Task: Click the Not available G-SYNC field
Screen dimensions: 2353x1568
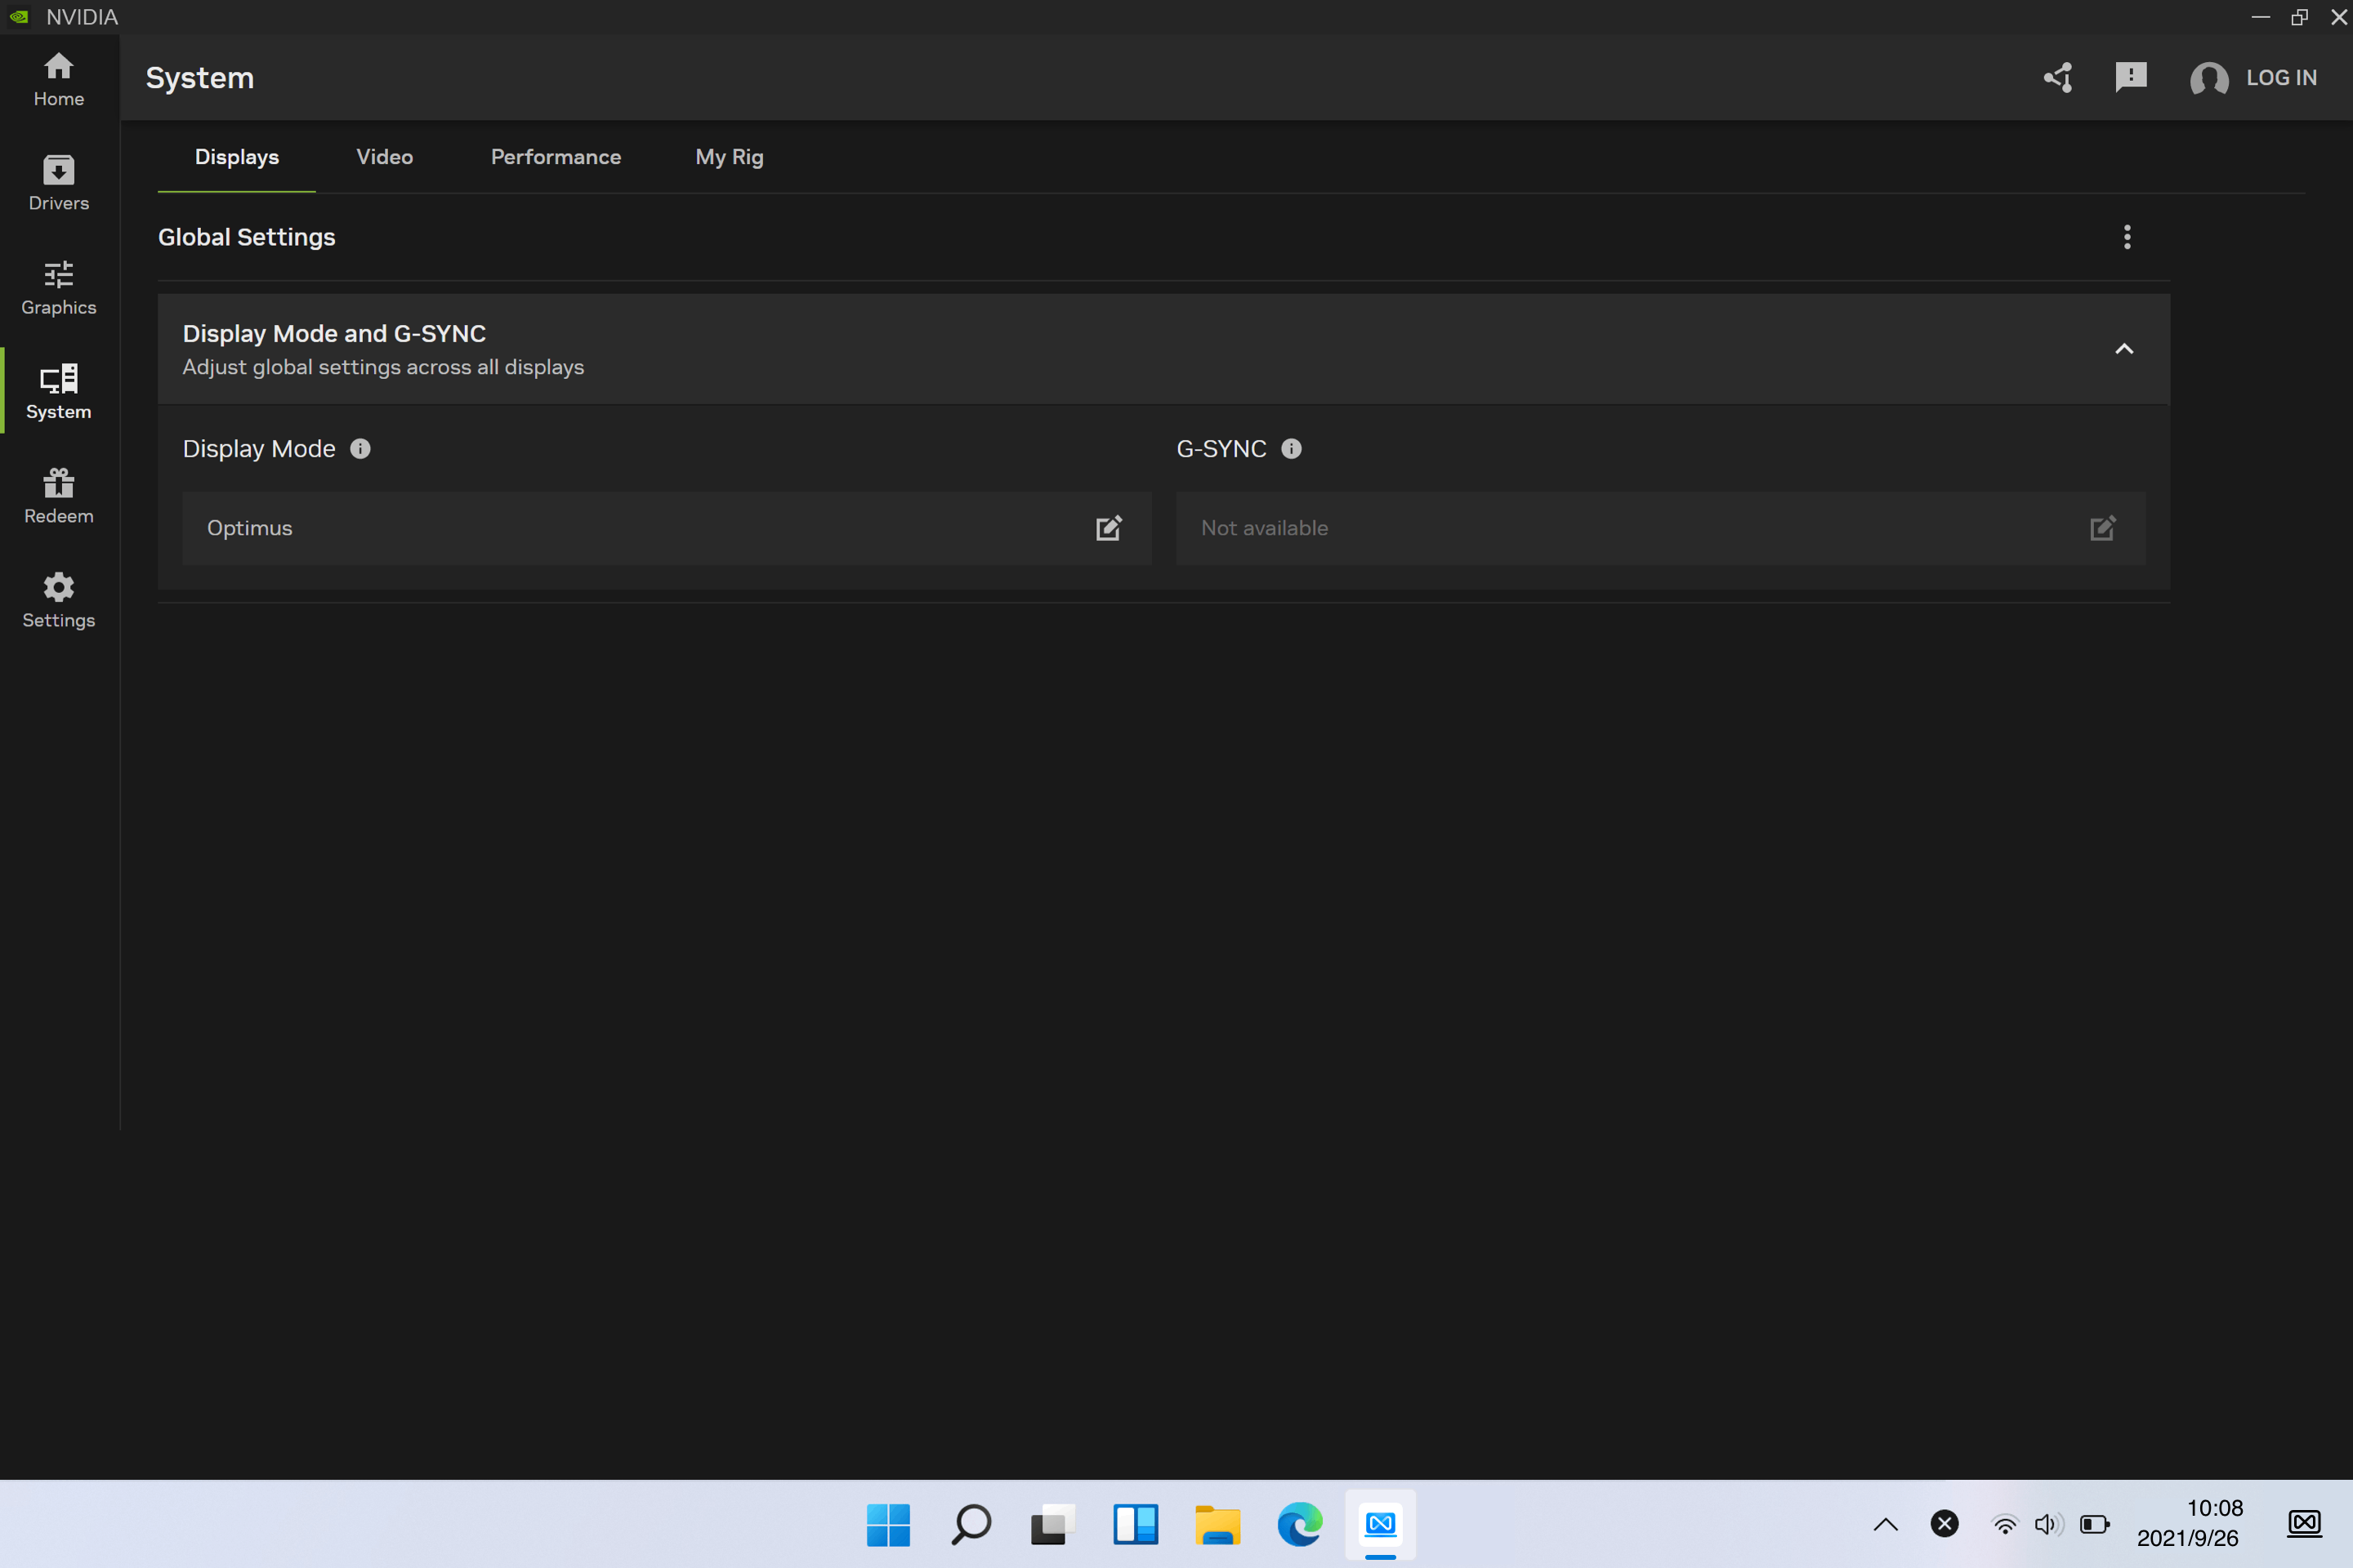Action: (x=1661, y=528)
